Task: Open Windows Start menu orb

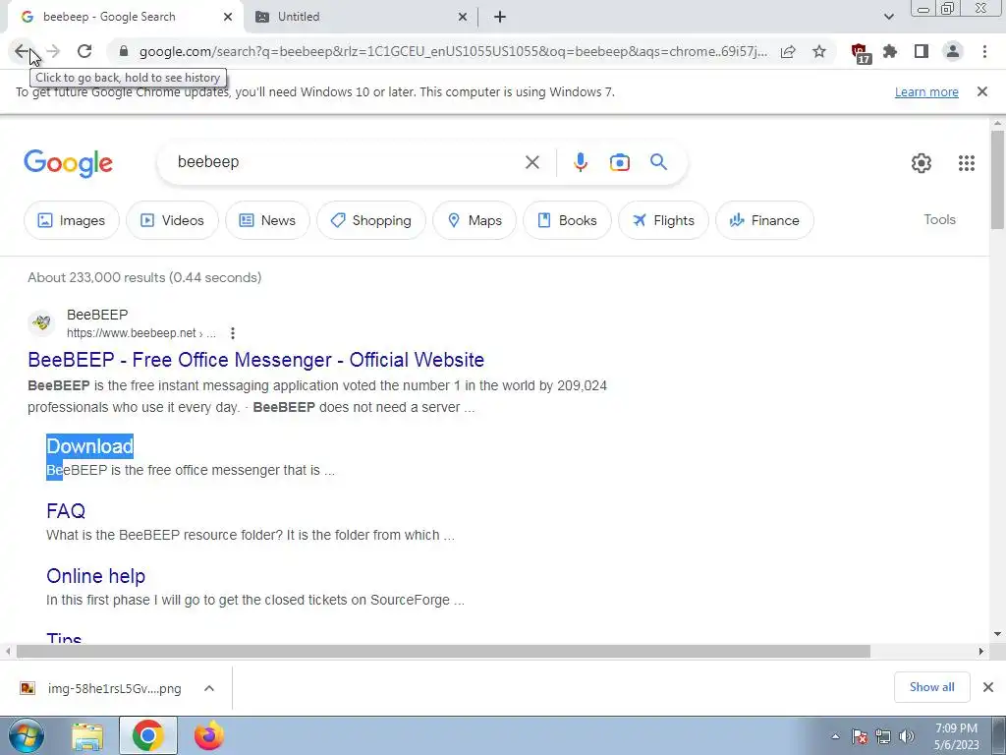Action: [26, 735]
